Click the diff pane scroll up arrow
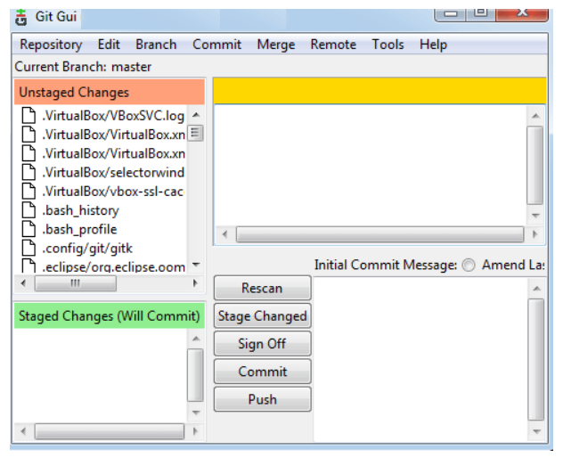563x458 pixels. [x=535, y=116]
